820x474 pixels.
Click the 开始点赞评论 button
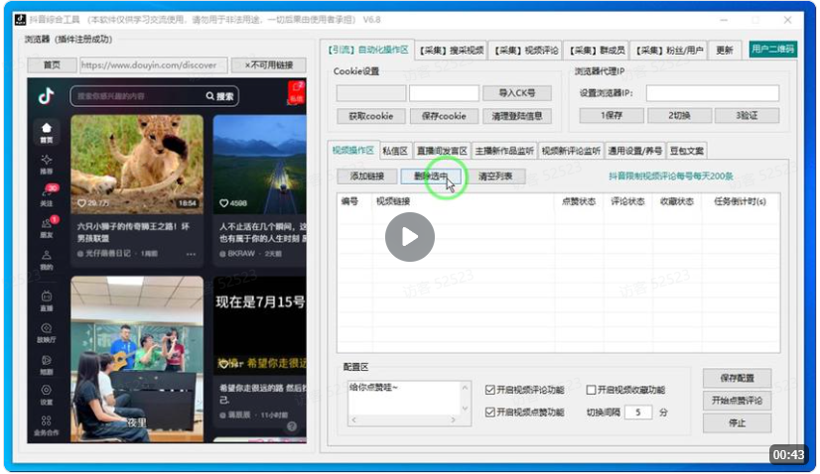(x=737, y=401)
